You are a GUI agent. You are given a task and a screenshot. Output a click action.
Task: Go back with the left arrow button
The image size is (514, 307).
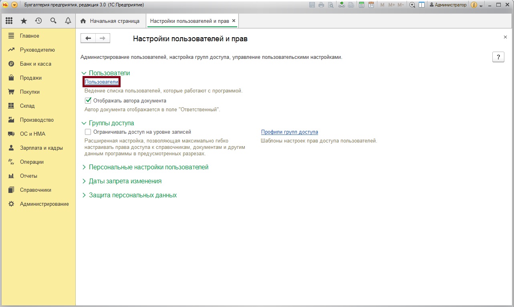point(88,38)
